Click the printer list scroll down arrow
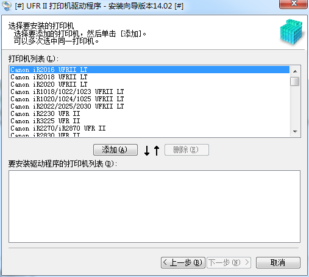The height and width of the screenshot is (277, 309). pos(295,132)
